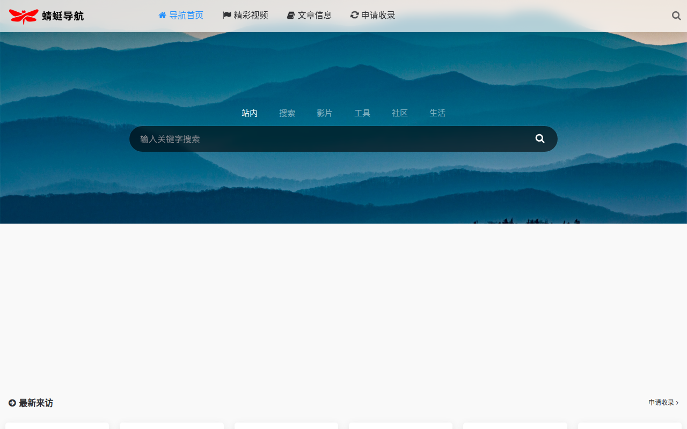Click the red dragonfly logo

[x=24, y=16]
